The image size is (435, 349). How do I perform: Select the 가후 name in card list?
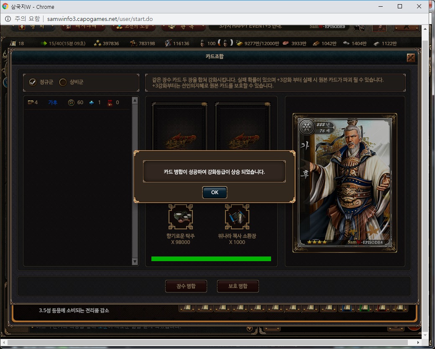(x=53, y=103)
